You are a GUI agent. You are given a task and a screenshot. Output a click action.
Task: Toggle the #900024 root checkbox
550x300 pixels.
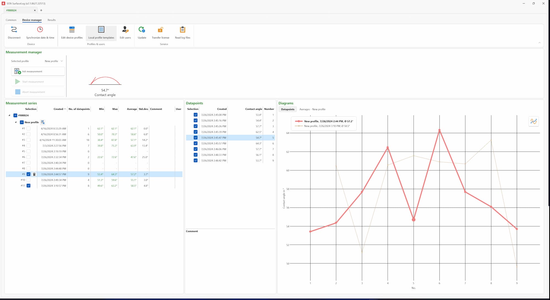click(x=15, y=115)
